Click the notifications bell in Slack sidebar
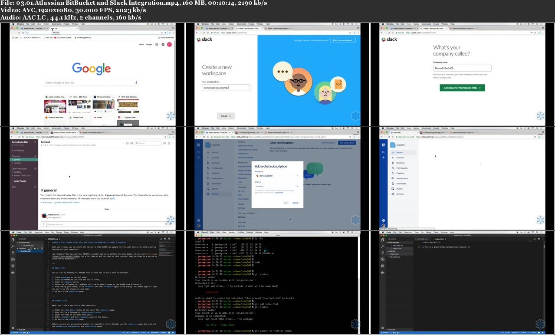 [35, 142]
